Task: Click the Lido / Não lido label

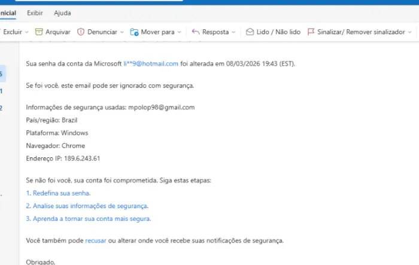Action: click(278, 32)
